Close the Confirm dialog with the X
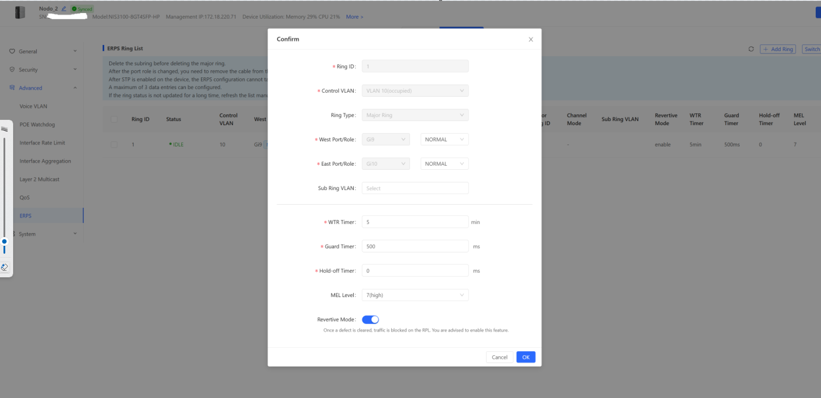 click(531, 39)
